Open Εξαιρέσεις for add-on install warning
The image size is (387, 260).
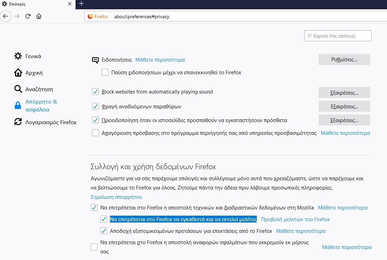tap(344, 120)
